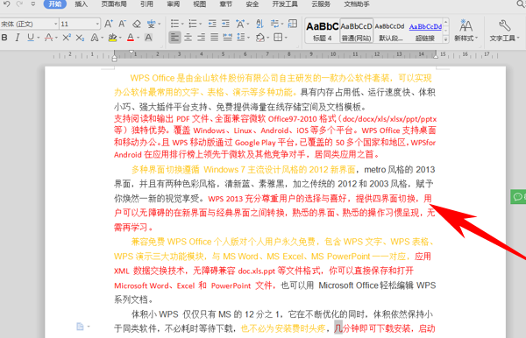Open 开发工具 tab
This screenshot has width=526, height=338.
(x=285, y=4)
